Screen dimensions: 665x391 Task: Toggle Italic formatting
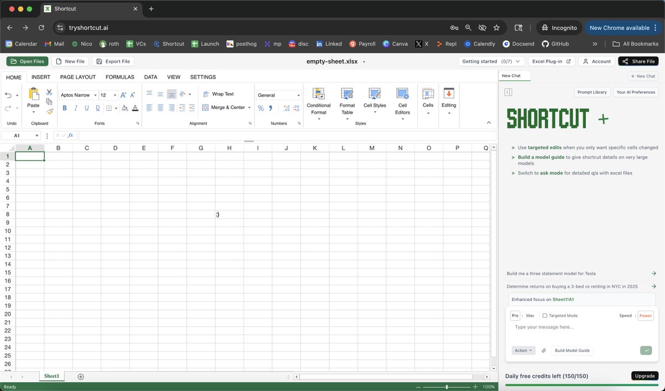coord(75,108)
